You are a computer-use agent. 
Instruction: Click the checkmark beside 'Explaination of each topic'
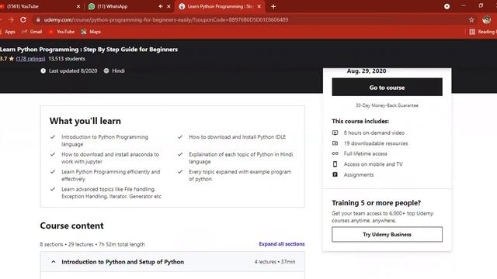tap(180, 154)
